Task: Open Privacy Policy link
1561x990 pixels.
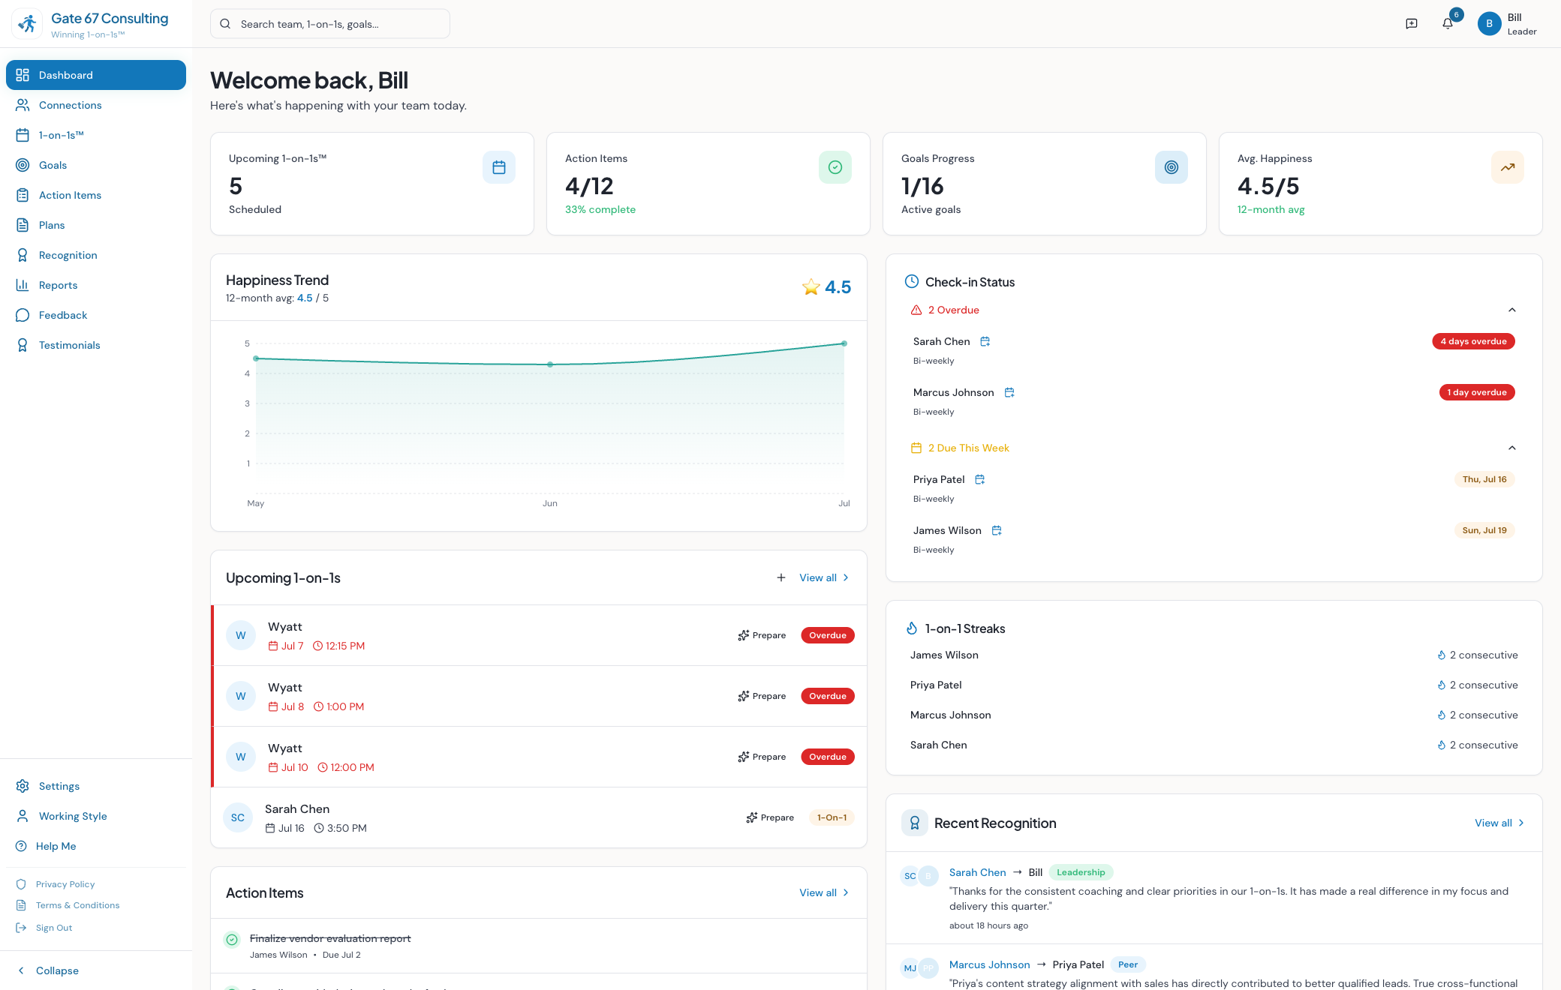Action: [x=65, y=884]
